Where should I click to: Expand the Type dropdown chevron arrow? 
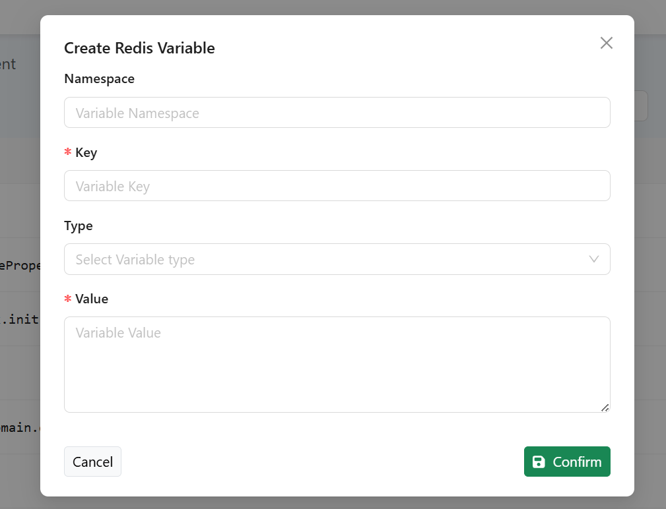tap(594, 259)
